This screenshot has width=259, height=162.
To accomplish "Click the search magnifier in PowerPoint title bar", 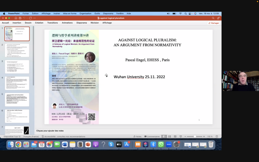I will tap(213, 18).
